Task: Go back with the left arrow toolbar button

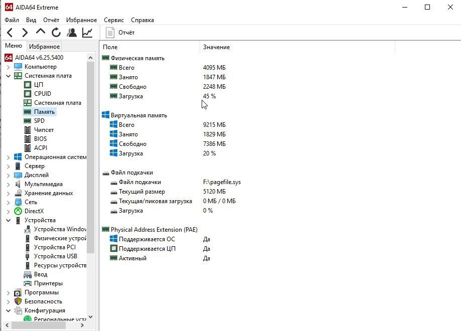Action: click(x=10, y=32)
